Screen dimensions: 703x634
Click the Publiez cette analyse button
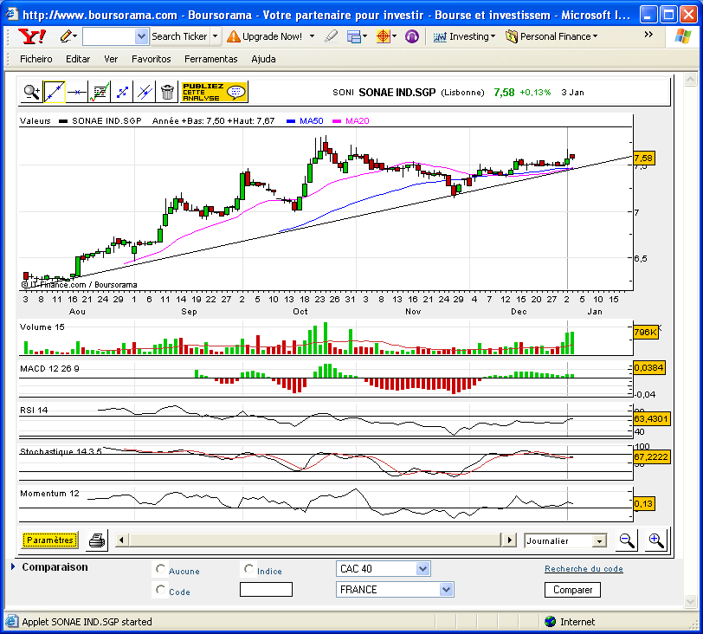214,91
